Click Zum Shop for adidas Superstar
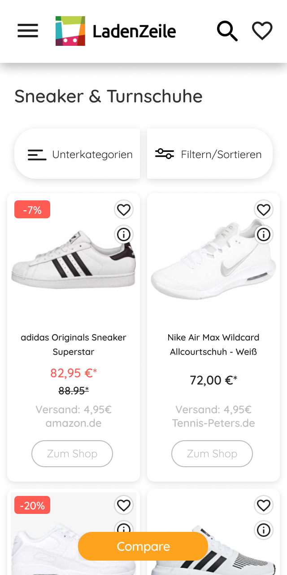Viewport: 287px width, 575px height. [72, 454]
